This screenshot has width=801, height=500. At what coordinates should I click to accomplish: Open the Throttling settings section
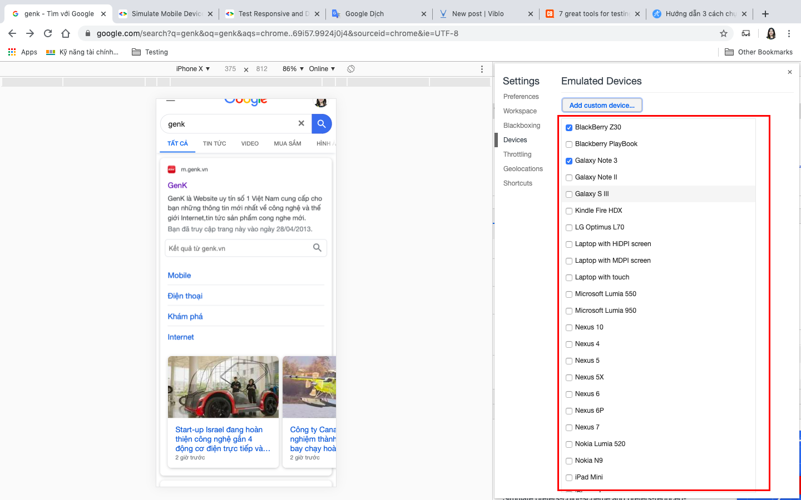[517, 154]
